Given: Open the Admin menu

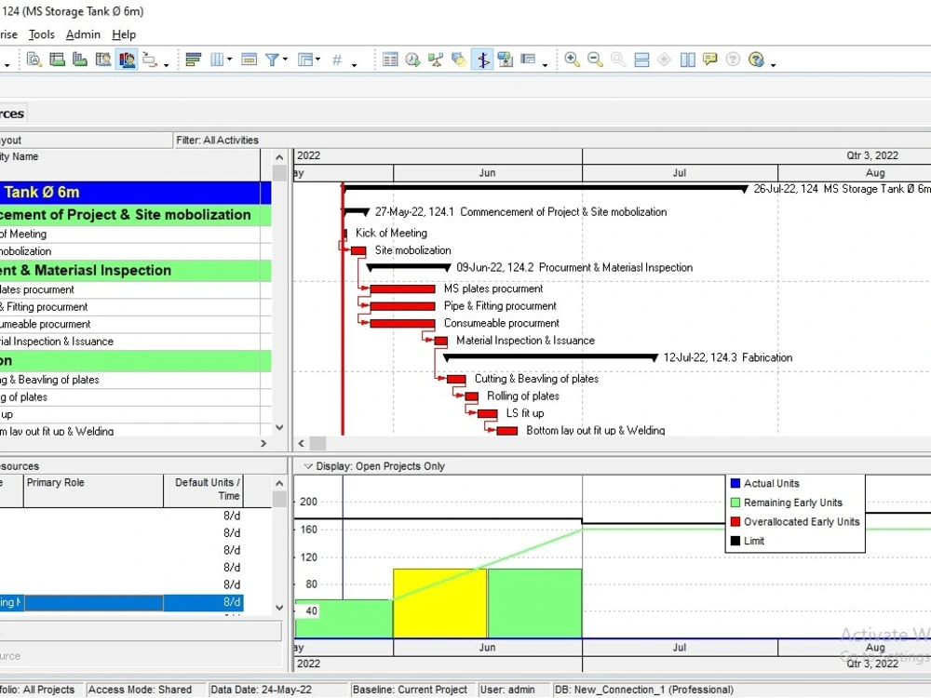Looking at the screenshot, I should pos(83,34).
